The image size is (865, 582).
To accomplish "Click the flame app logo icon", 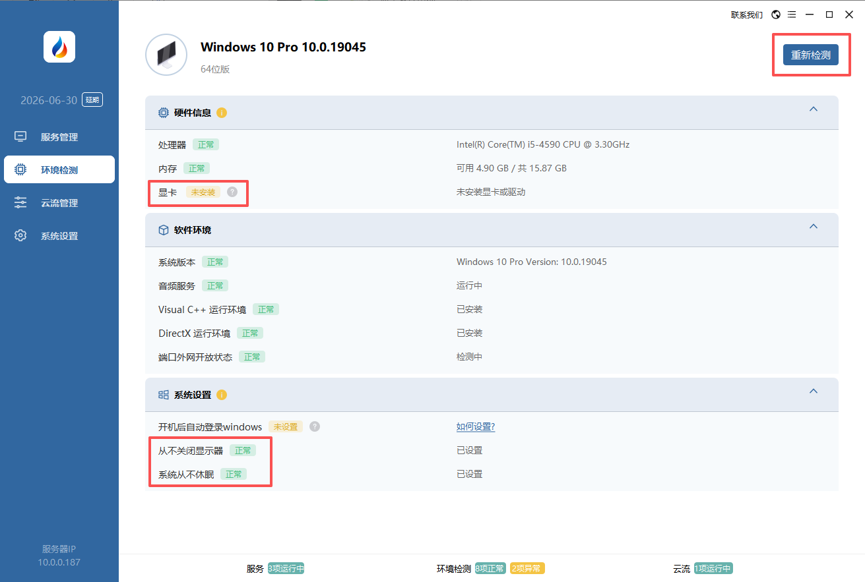I will tap(59, 47).
